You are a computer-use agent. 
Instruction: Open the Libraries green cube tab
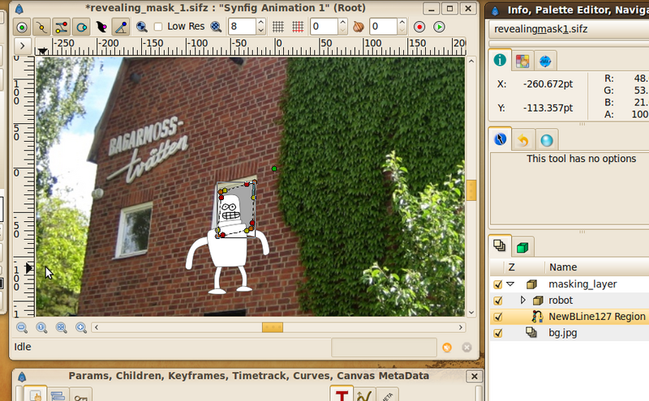pos(522,247)
